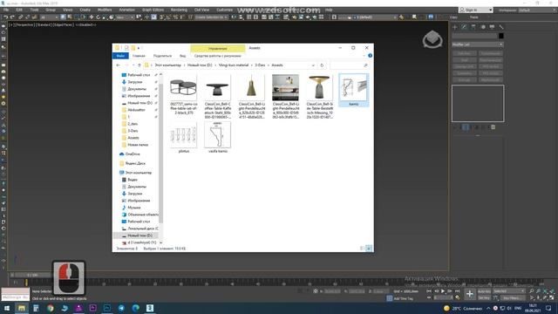The width and height of the screenshot is (558, 314).
Task: Open the Create tab plus icon in command panel
Action: click(455, 27)
